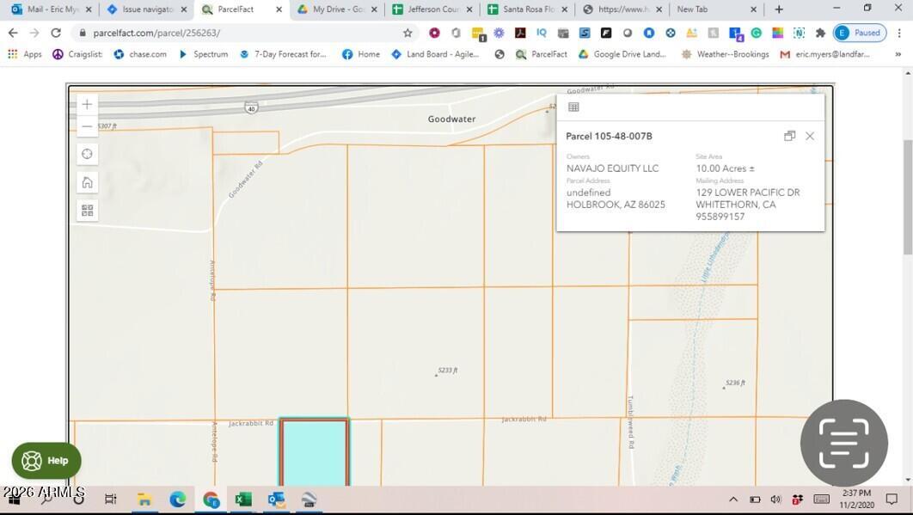This screenshot has height=515, width=913.
Task: Zoom out on the map
Action: [86, 126]
